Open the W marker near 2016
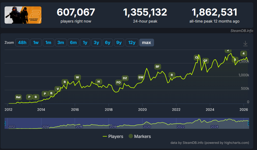 tap(77, 77)
